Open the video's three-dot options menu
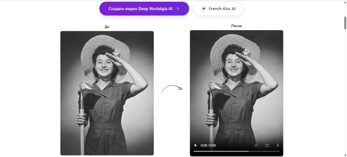This screenshot has height=157, width=347. pos(278,145)
